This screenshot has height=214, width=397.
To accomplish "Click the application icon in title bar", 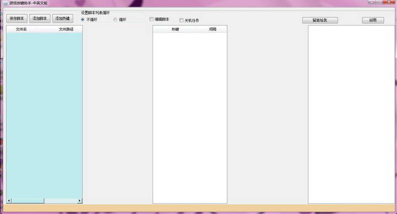I will (x=6, y=3).
